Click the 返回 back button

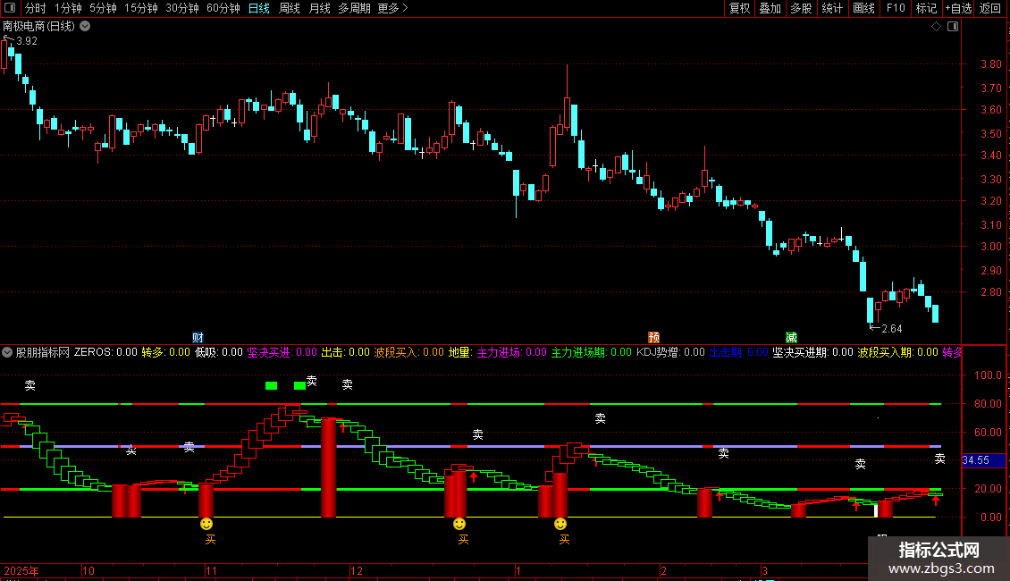pos(990,8)
